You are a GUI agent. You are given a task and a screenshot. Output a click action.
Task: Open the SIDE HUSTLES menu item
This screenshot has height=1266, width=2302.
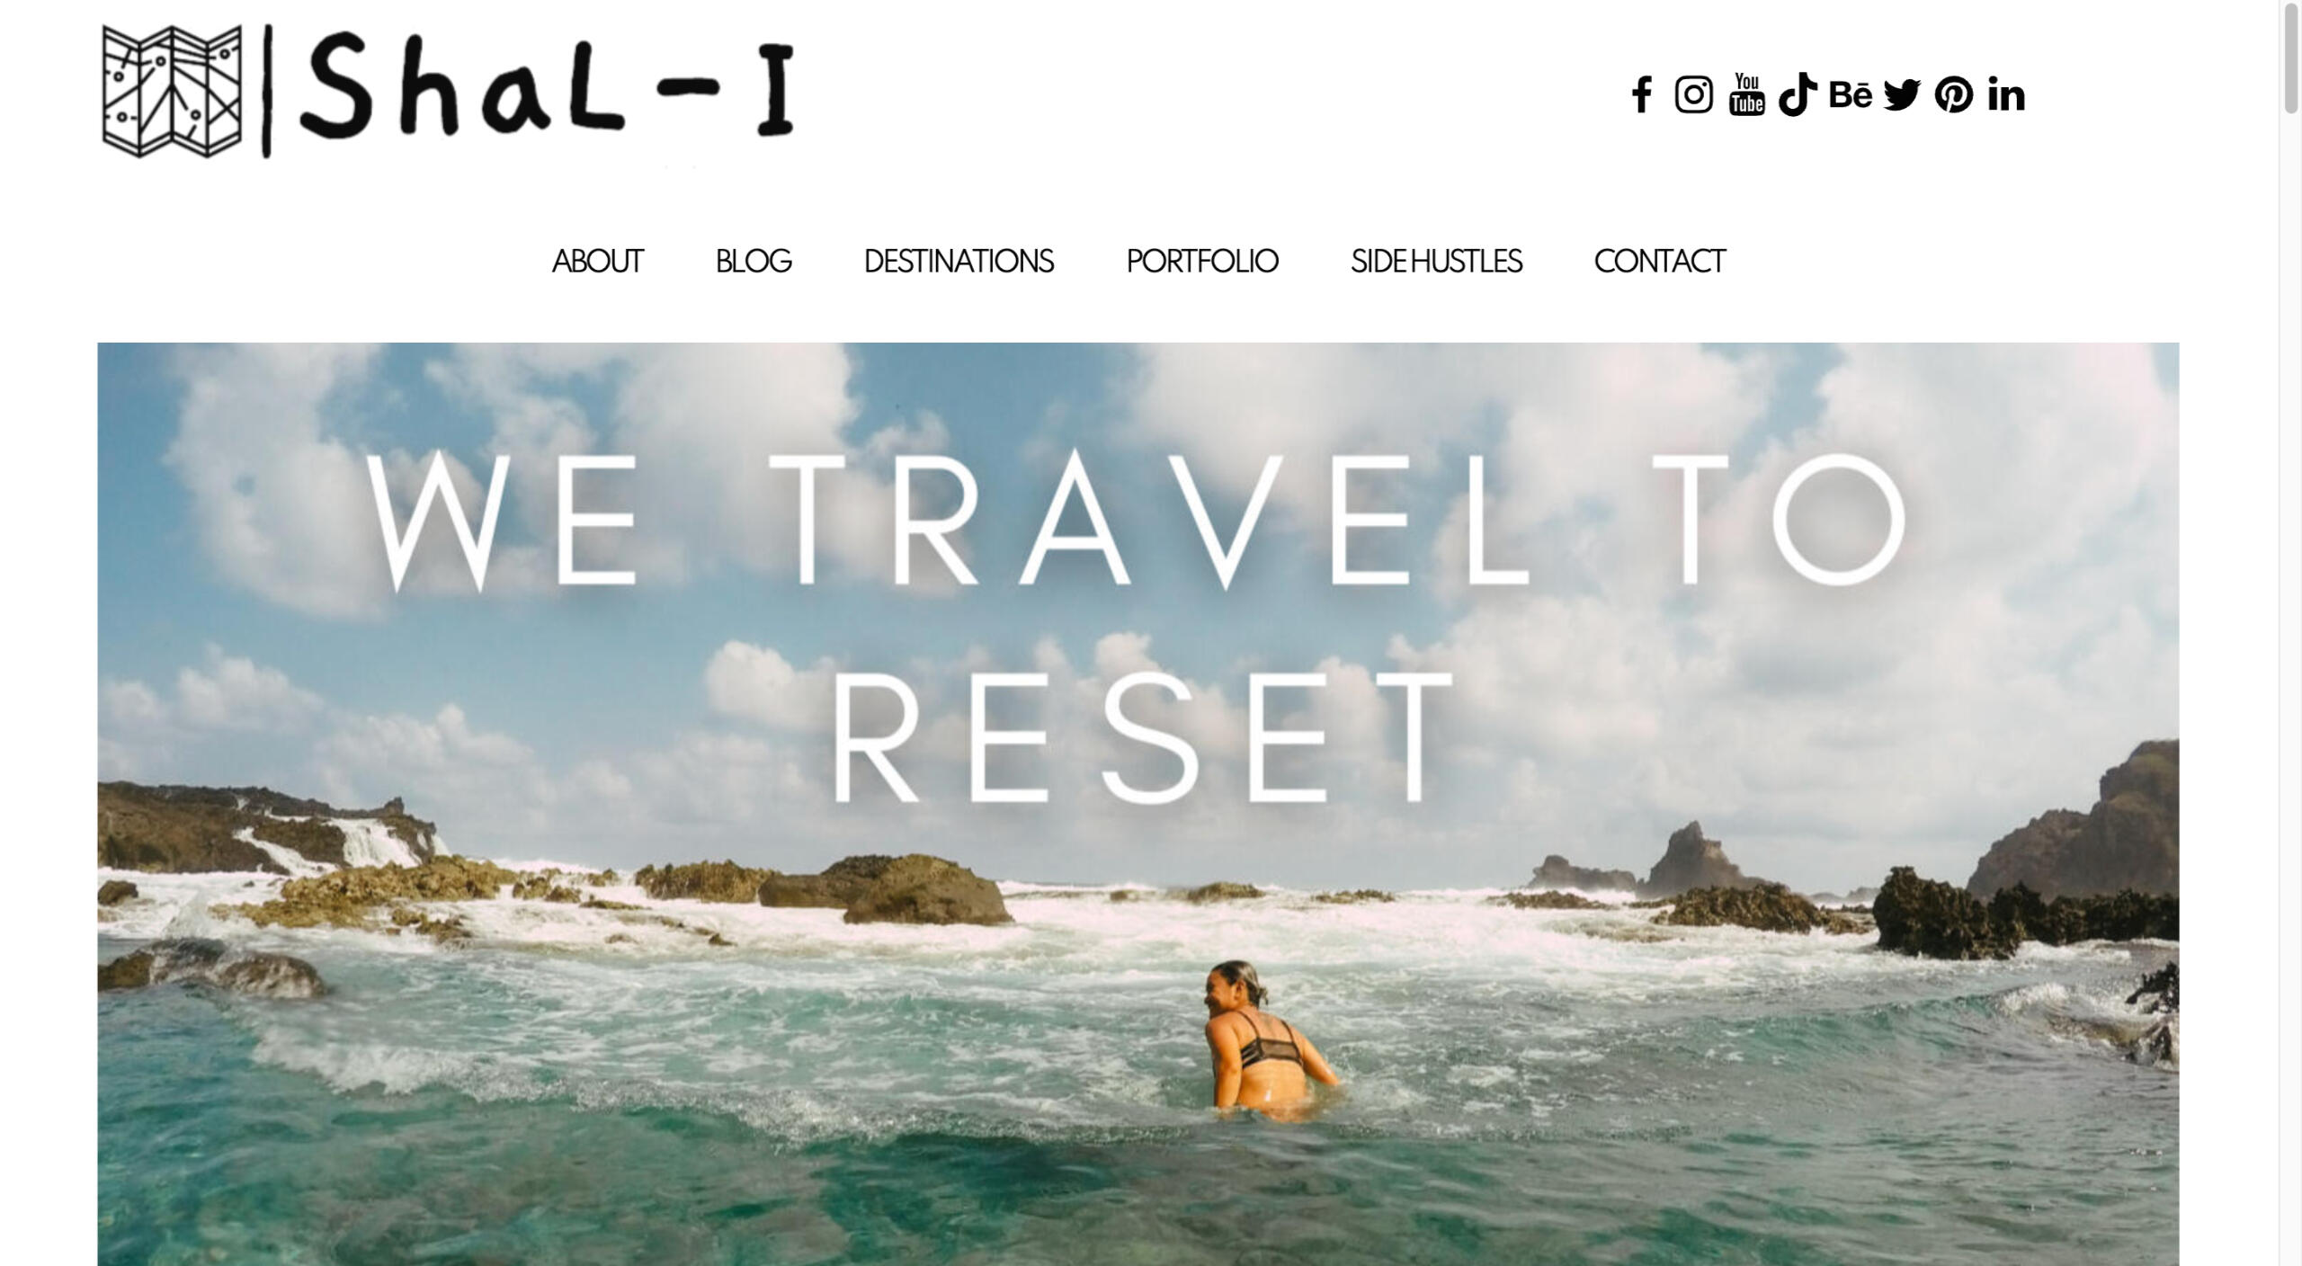click(x=1436, y=262)
